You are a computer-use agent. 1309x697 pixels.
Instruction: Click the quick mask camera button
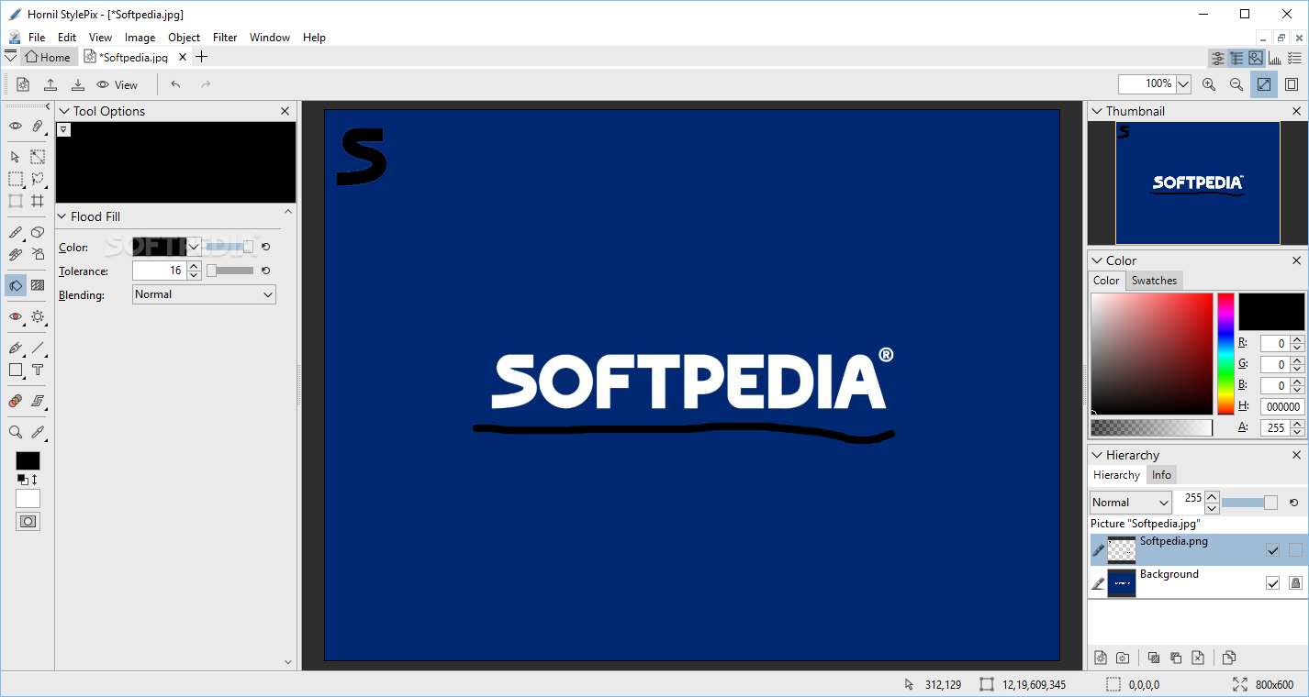click(28, 521)
